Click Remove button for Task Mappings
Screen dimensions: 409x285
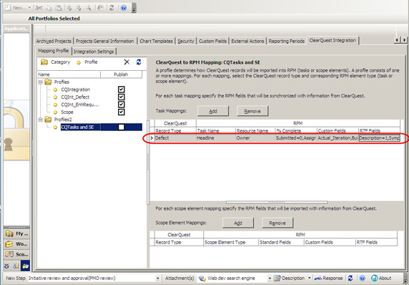click(x=252, y=111)
